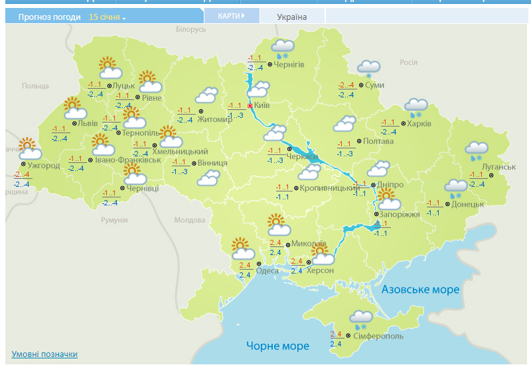
Task: Select the Черкаси city label
Action: pyautogui.click(x=302, y=156)
